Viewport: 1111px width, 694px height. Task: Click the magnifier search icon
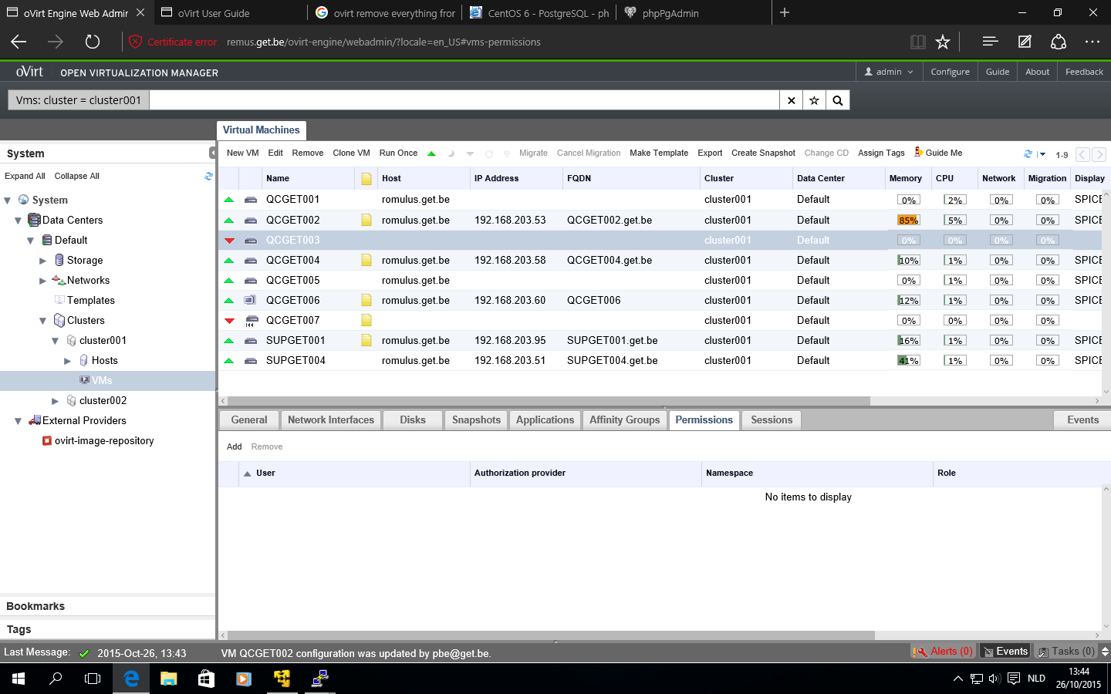pyautogui.click(x=838, y=100)
